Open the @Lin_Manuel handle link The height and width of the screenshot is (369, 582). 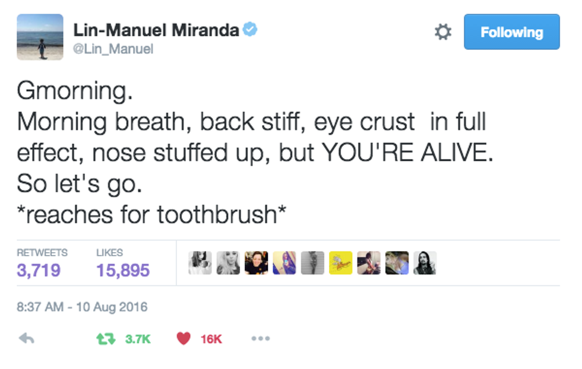113,49
